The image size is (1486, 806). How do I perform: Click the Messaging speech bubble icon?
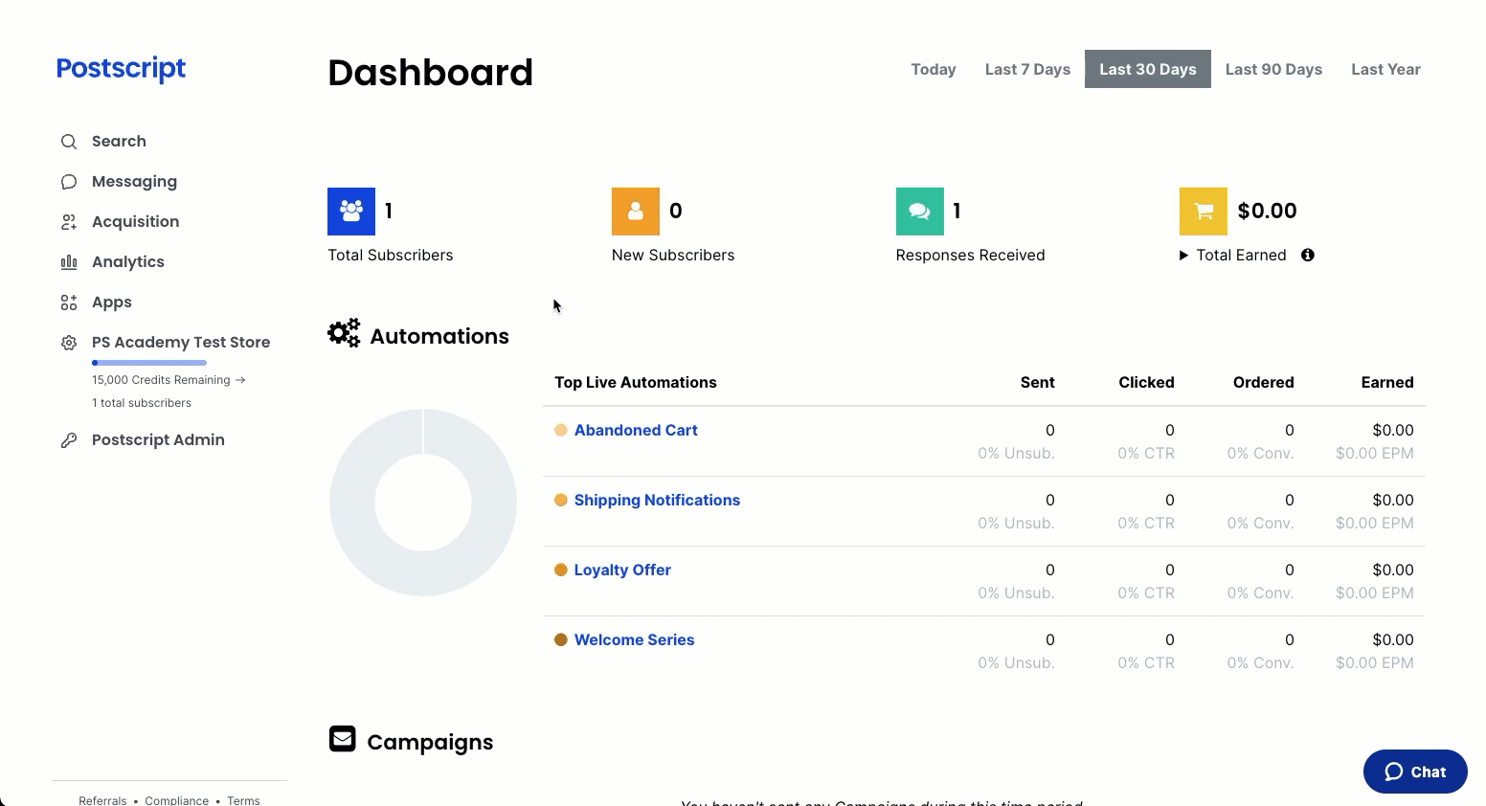(69, 182)
